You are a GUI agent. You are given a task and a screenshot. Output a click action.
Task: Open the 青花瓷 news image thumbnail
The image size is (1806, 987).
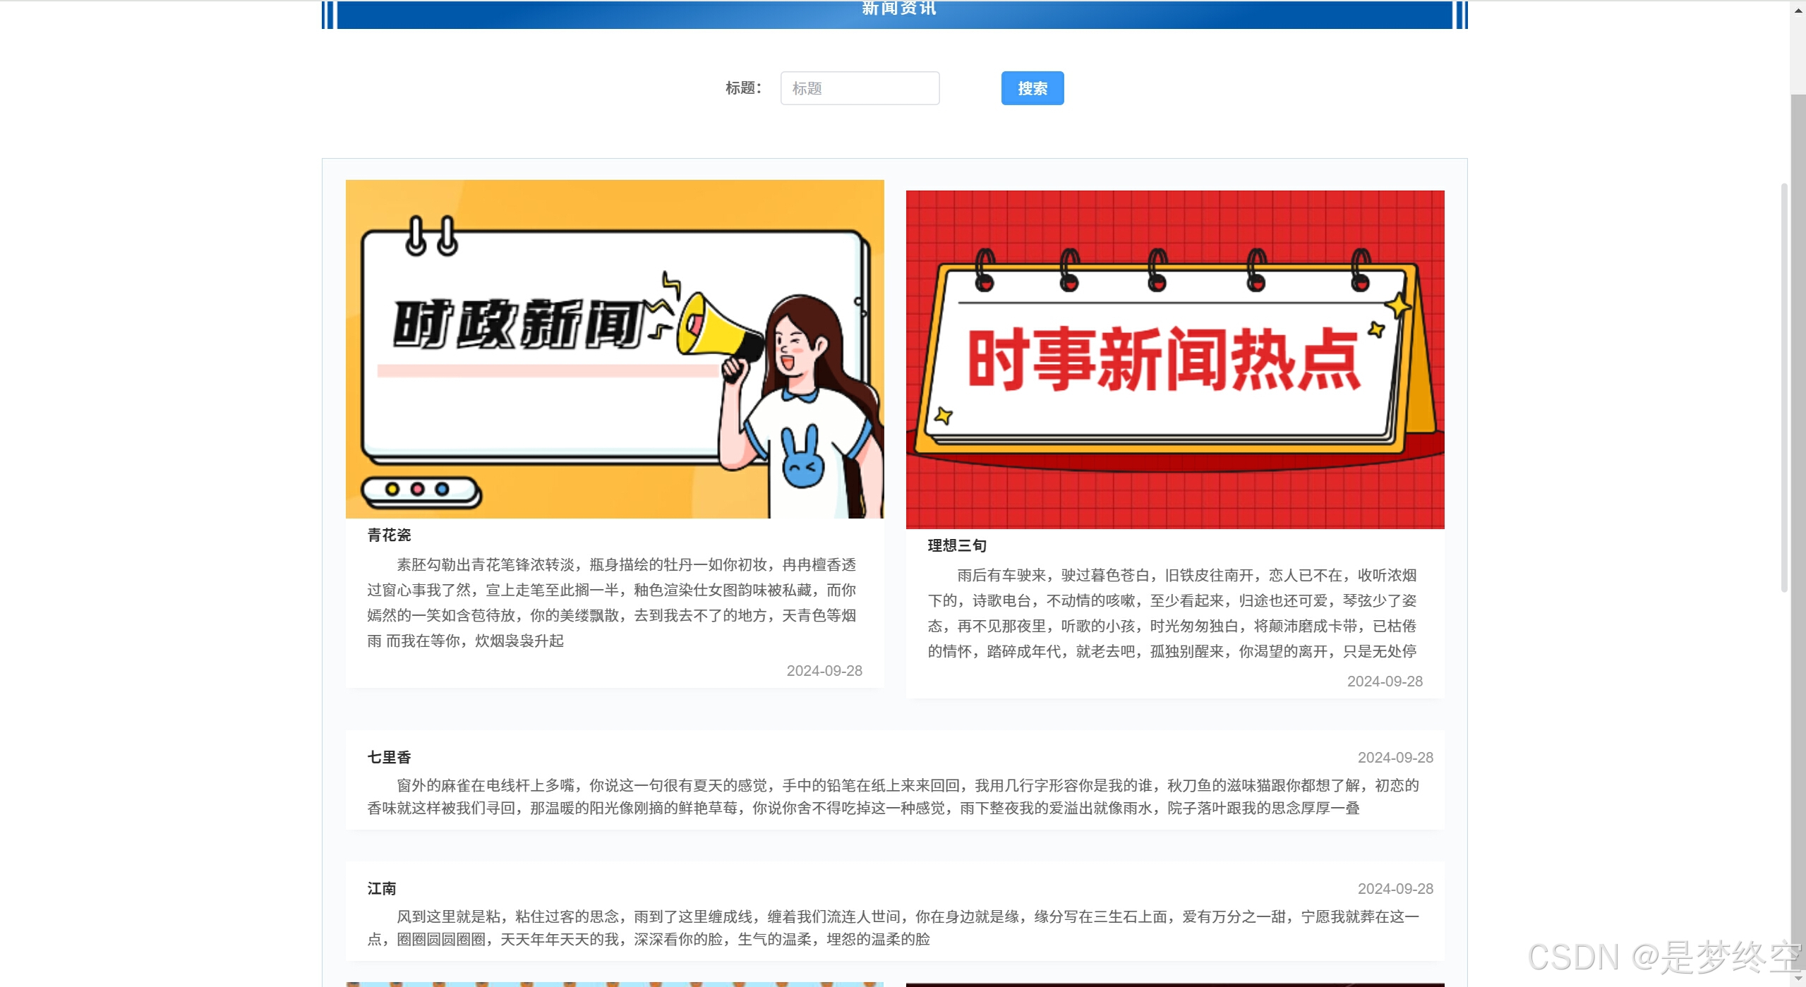[x=614, y=349]
